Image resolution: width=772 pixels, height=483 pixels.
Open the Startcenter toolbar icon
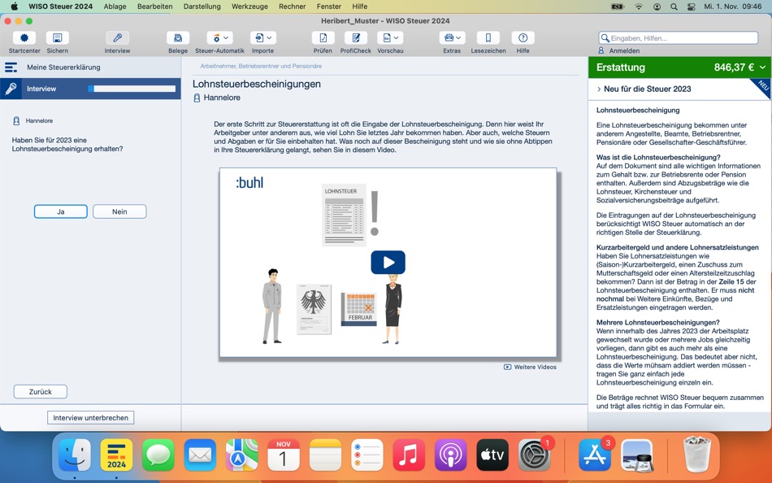click(24, 38)
